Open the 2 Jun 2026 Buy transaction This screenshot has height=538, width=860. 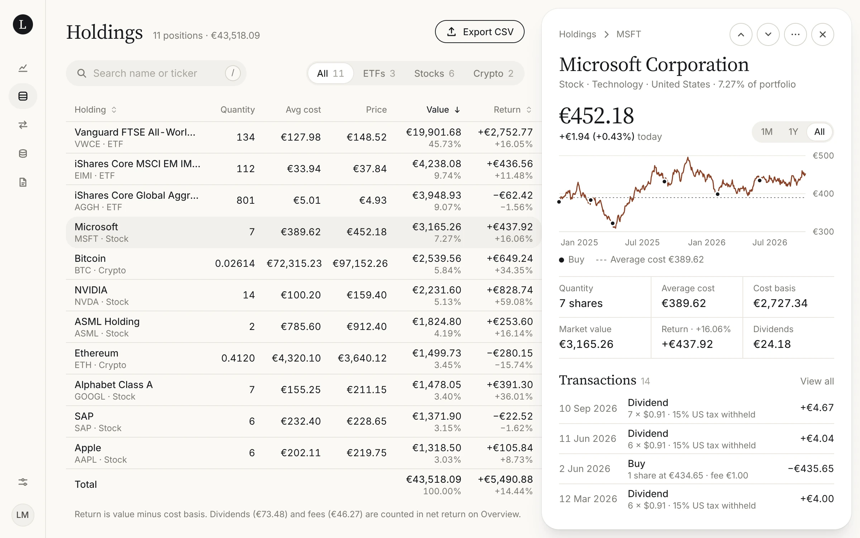tap(697, 469)
